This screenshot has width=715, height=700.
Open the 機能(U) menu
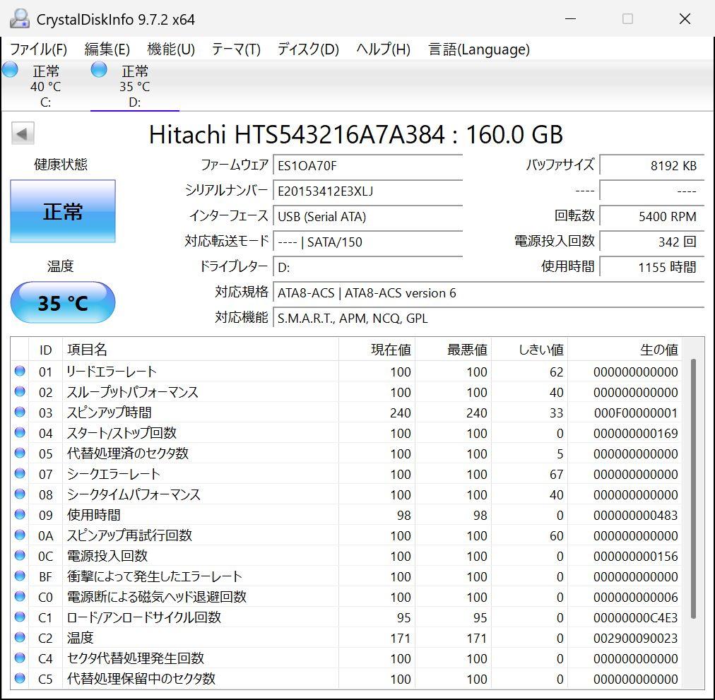[171, 49]
